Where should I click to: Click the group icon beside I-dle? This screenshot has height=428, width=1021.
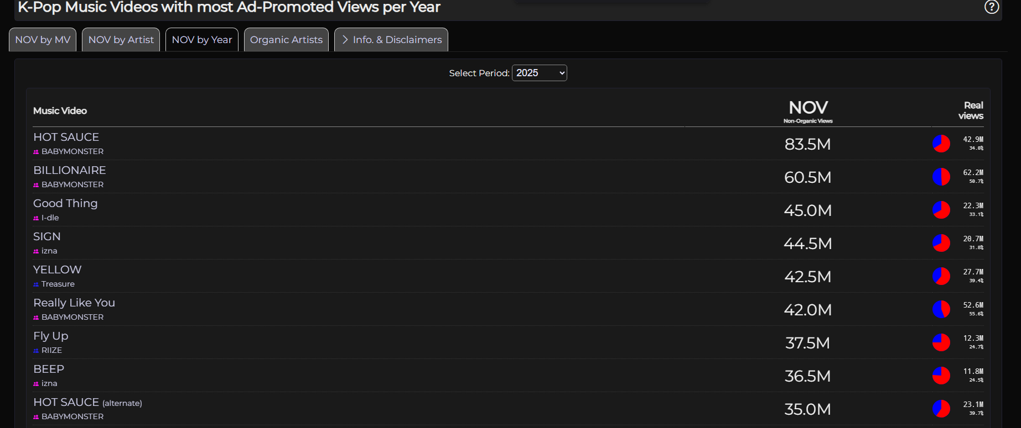click(36, 218)
